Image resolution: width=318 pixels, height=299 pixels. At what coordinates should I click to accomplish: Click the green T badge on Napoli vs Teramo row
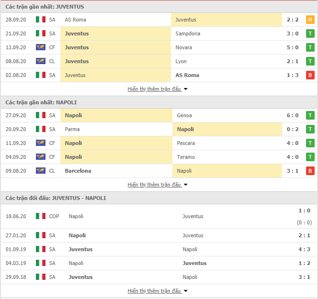(310, 157)
